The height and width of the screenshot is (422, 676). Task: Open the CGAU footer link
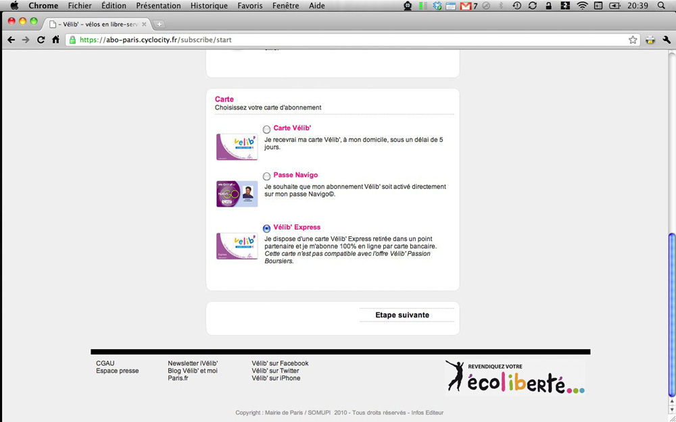click(105, 363)
